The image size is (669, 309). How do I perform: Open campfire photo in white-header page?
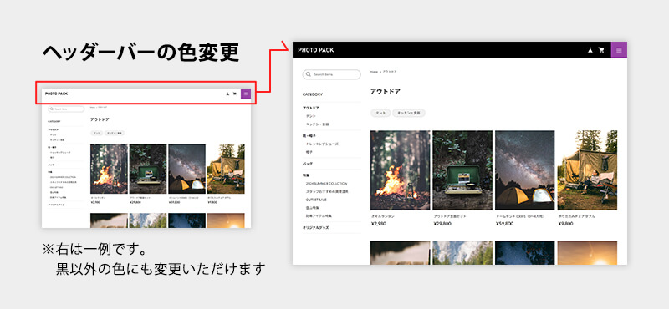tap(109, 169)
